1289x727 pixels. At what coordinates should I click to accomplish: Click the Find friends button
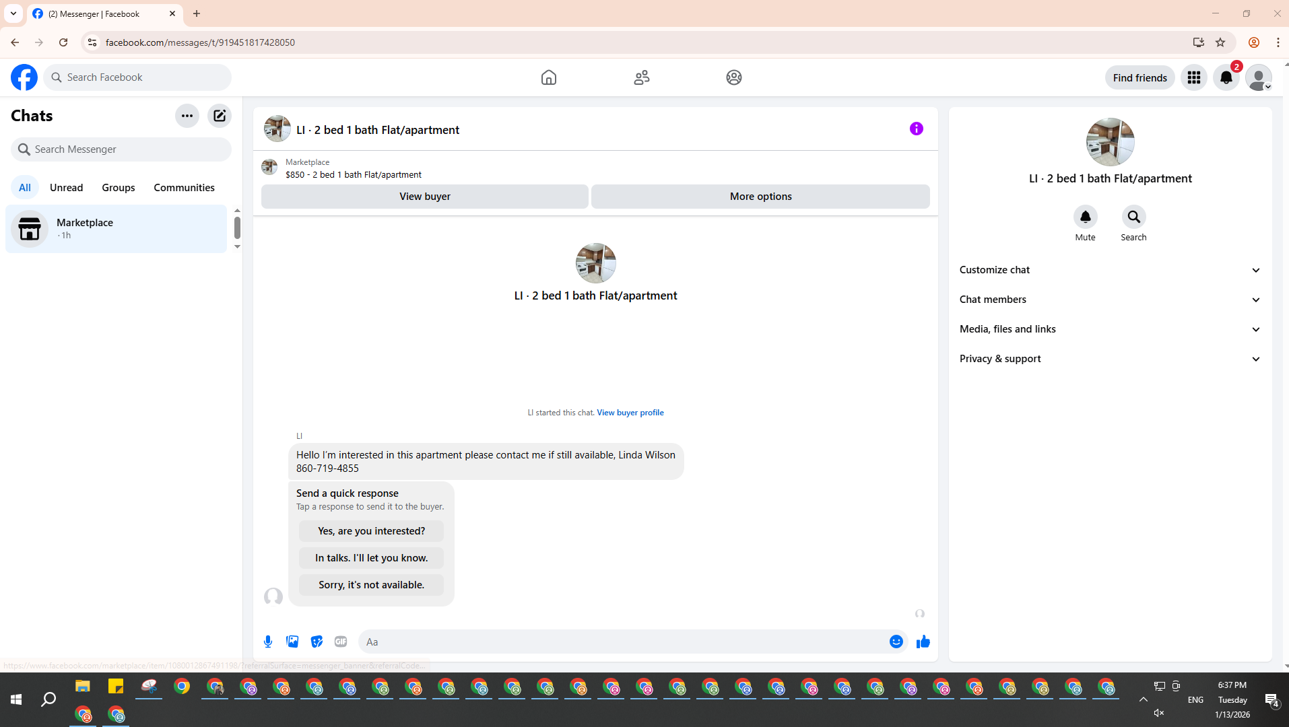click(x=1140, y=77)
